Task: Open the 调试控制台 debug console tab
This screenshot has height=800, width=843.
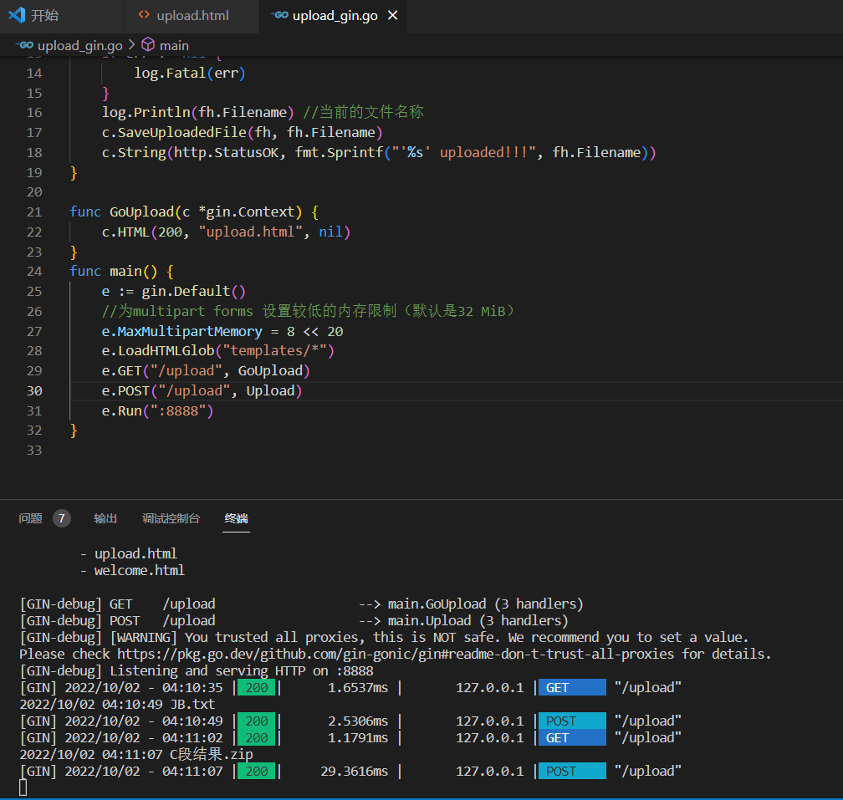Action: coord(171,518)
